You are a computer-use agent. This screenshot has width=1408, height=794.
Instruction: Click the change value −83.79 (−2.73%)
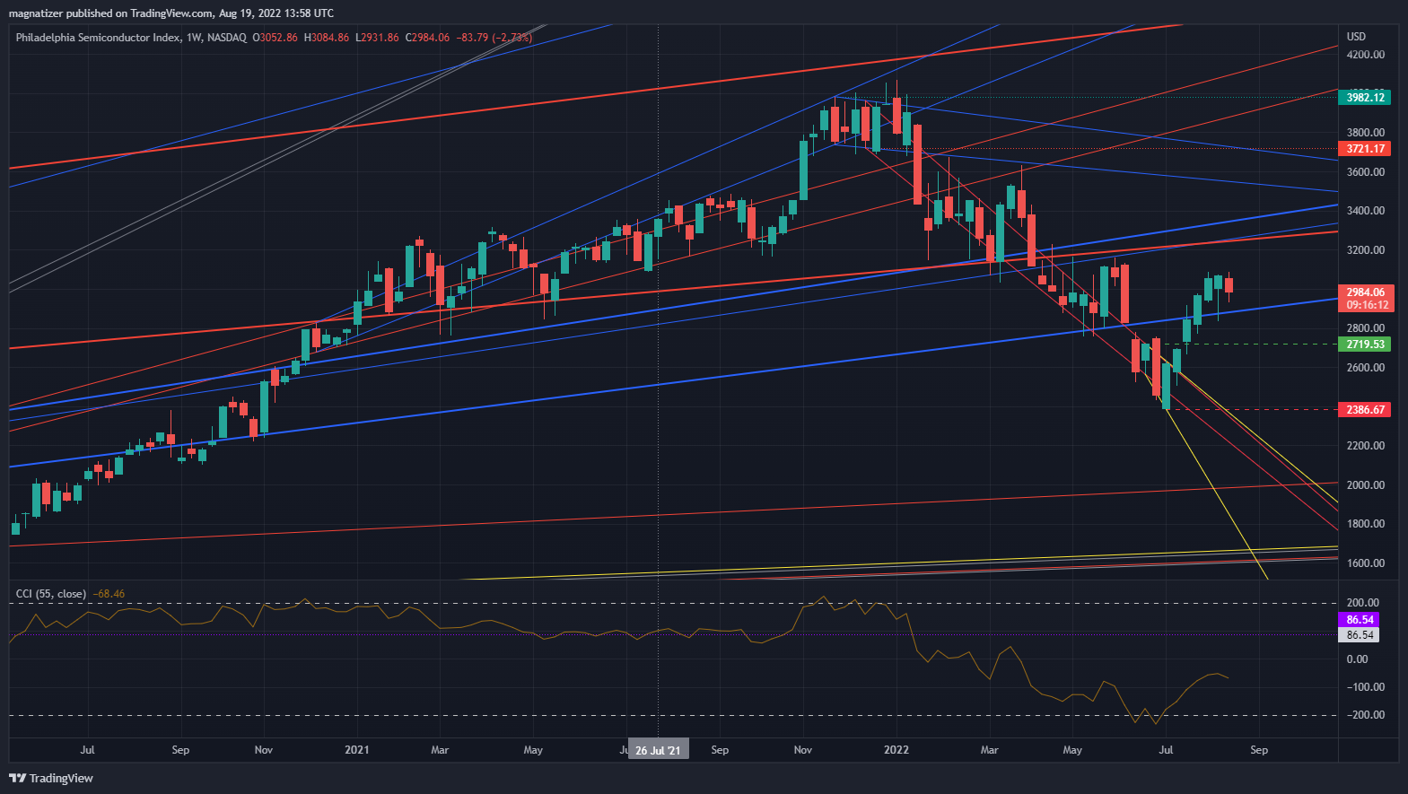(494, 38)
